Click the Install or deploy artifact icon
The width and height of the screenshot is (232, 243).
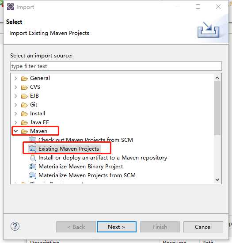[33, 158]
